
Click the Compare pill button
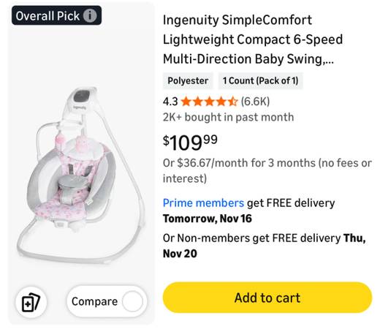coord(107,301)
